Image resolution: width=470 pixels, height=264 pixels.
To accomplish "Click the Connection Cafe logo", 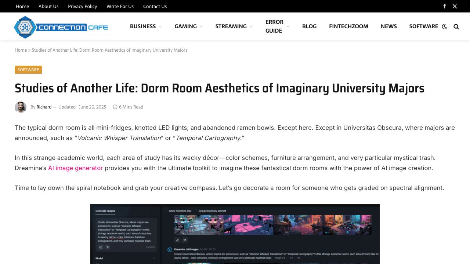I will (61, 27).
